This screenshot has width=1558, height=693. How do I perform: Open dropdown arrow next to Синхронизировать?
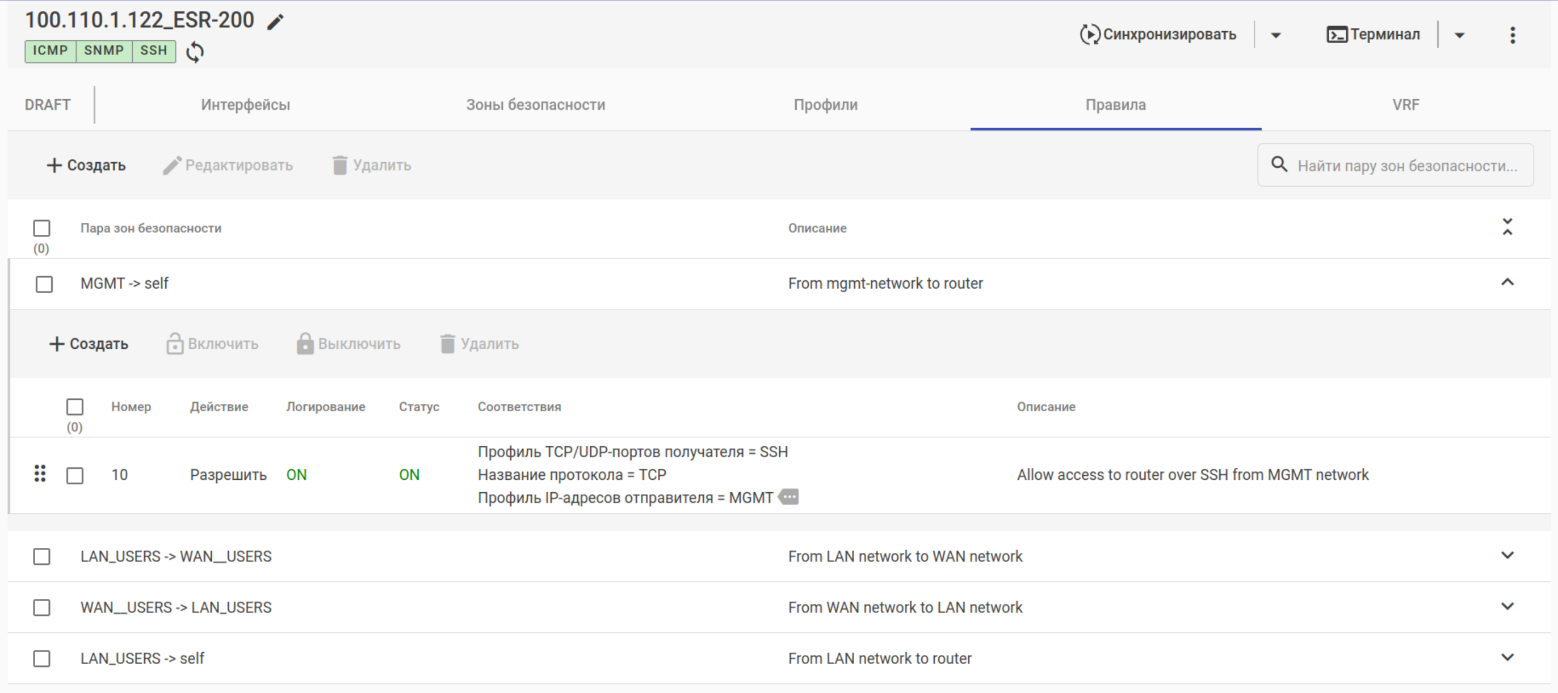[1276, 35]
